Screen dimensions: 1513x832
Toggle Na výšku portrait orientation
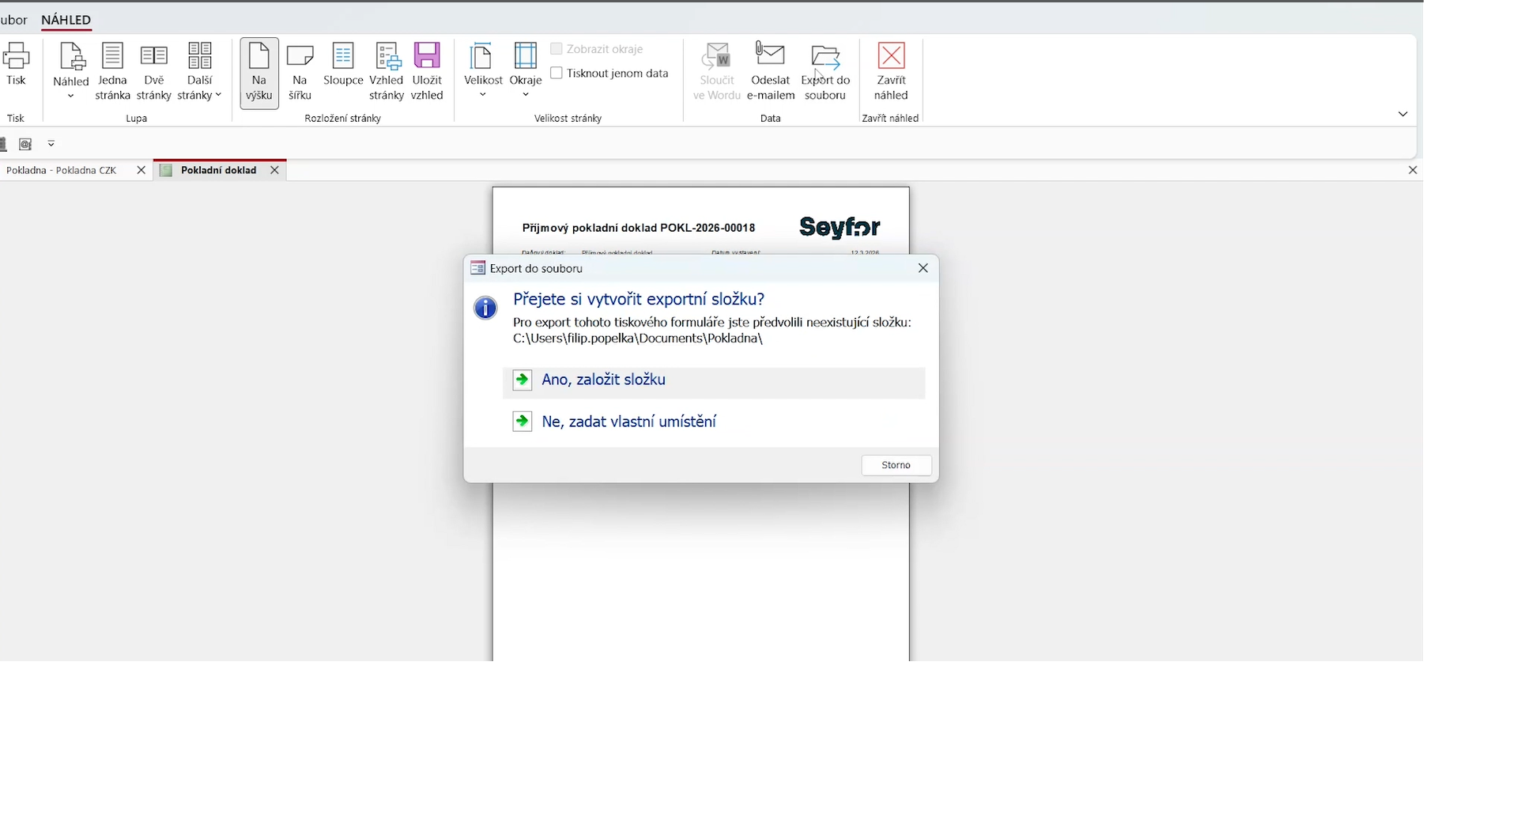click(x=259, y=72)
